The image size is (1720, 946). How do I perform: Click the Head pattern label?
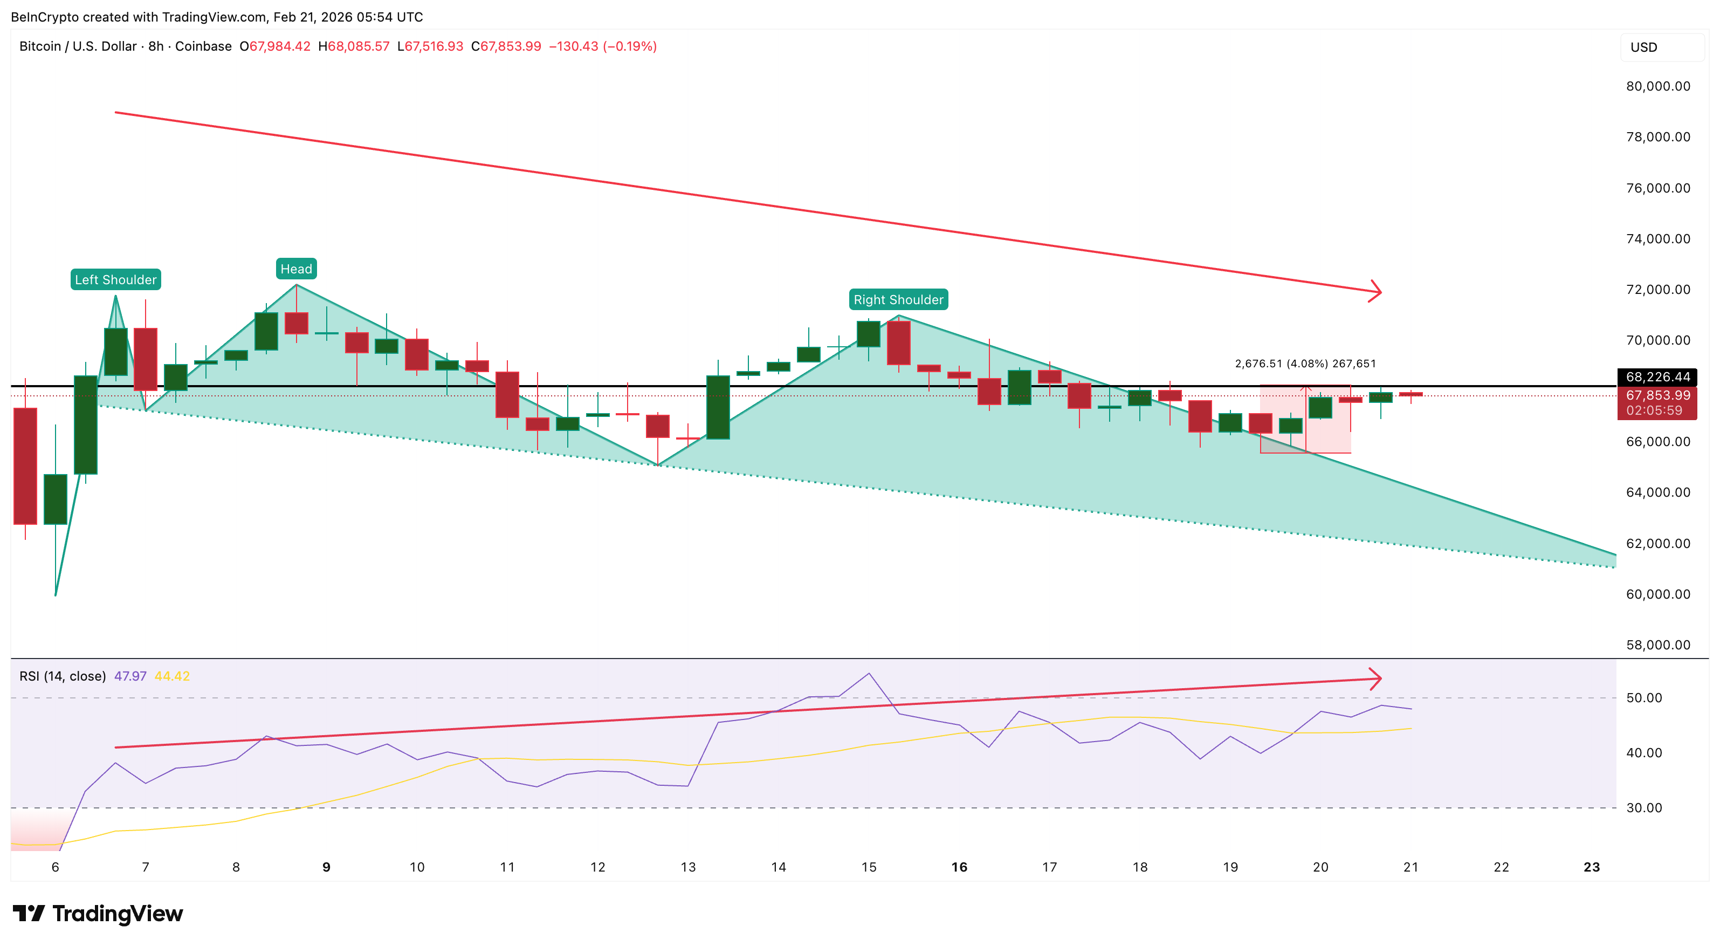pyautogui.click(x=297, y=269)
